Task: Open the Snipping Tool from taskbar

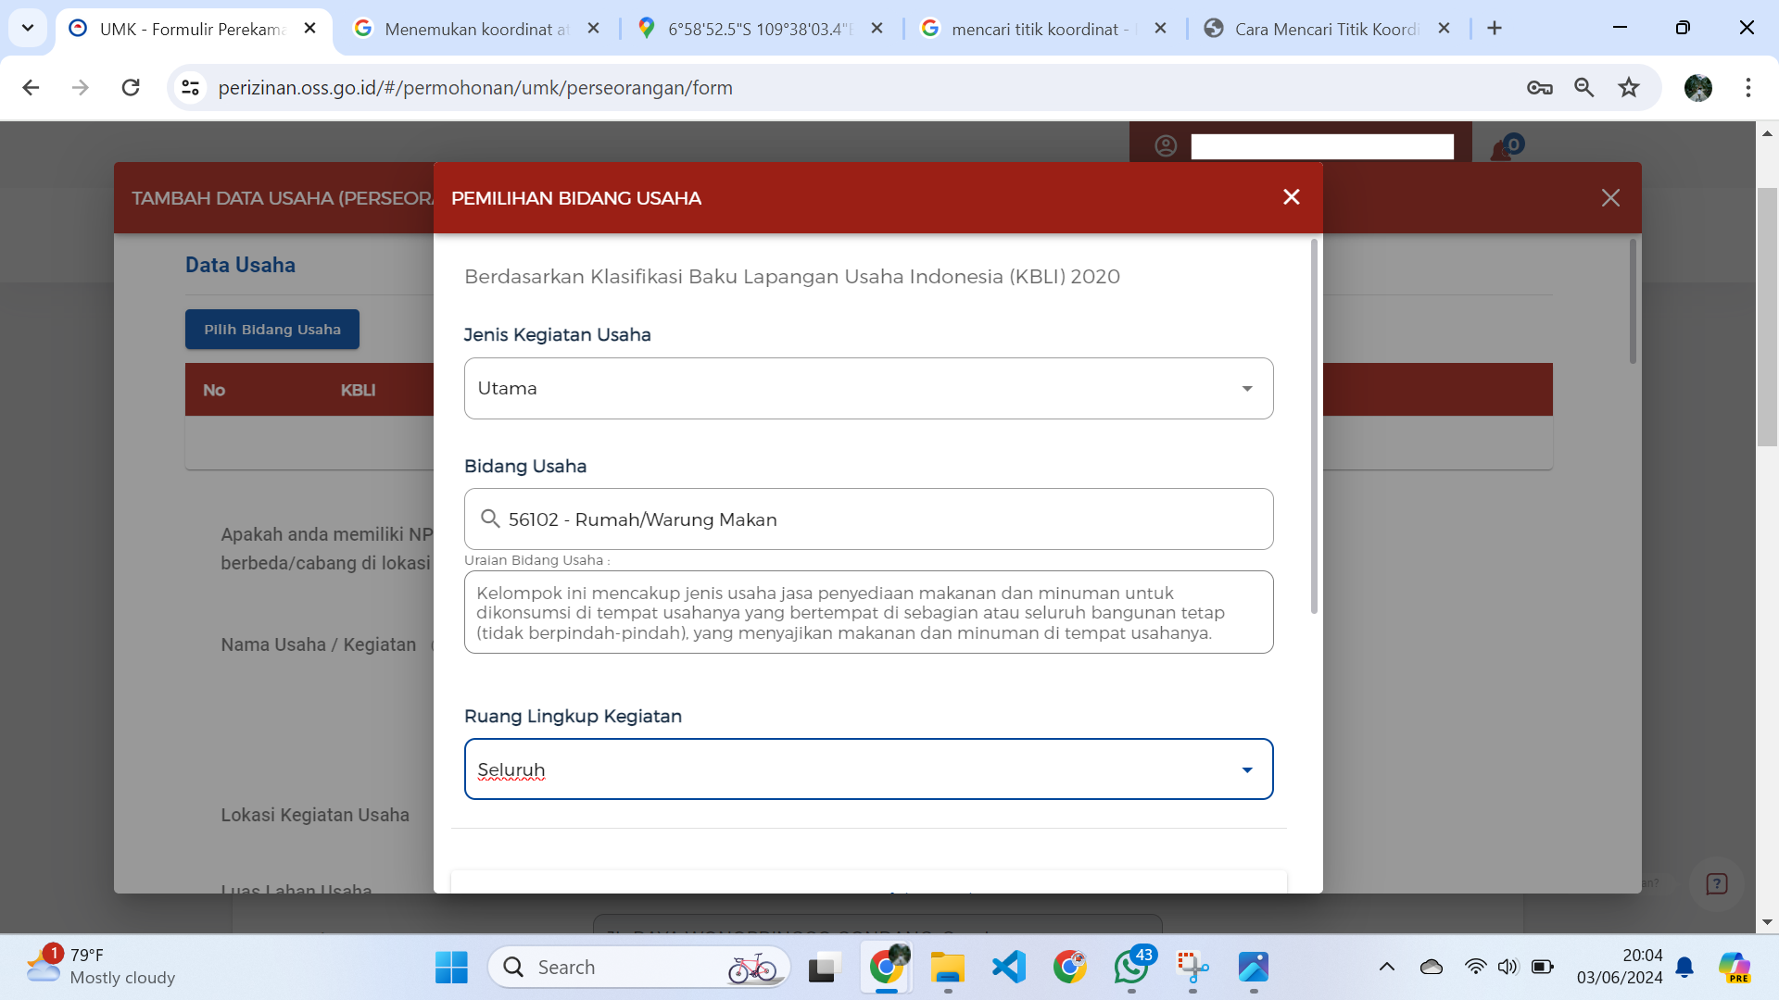Action: click(1192, 968)
